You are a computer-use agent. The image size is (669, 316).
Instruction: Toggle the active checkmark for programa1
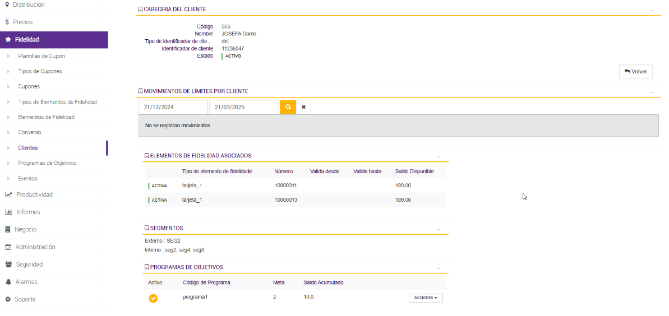tap(153, 298)
